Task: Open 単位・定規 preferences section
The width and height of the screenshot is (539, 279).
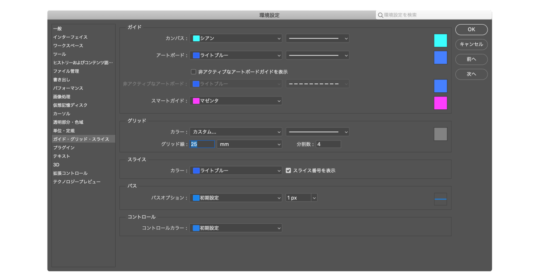Action: click(x=64, y=131)
